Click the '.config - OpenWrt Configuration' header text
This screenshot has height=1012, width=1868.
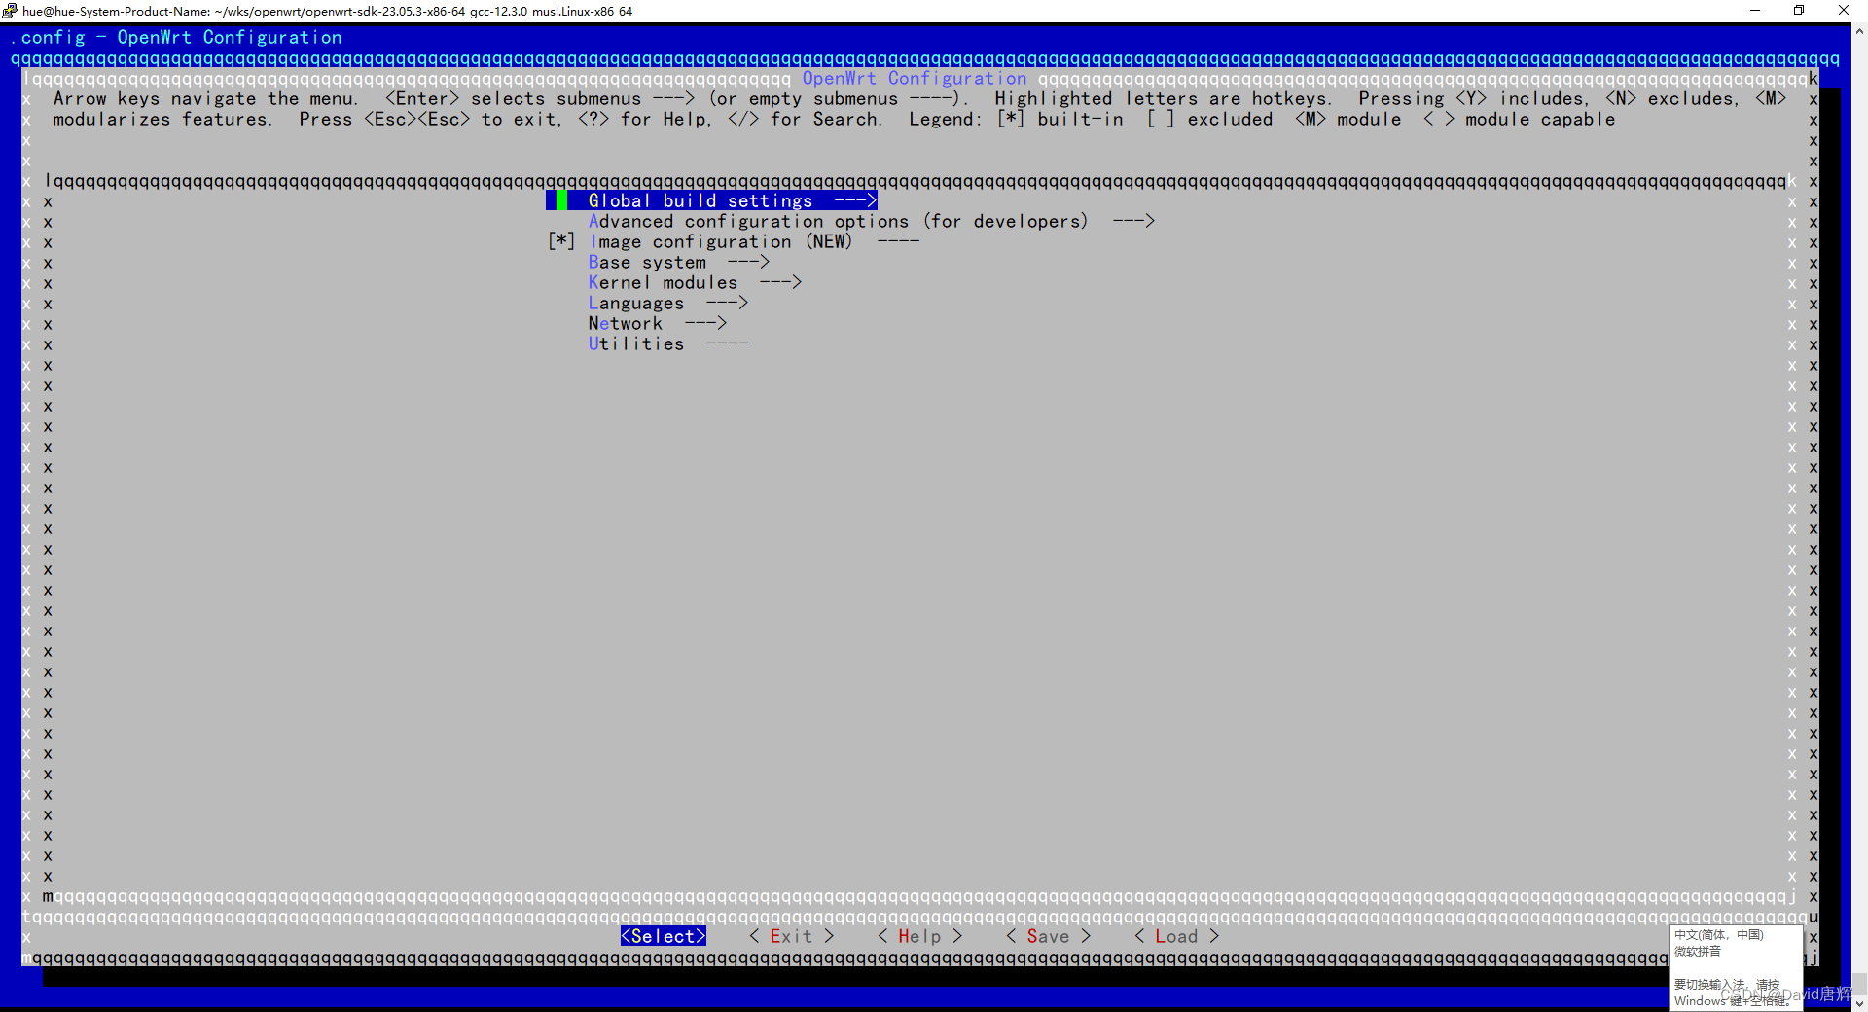176,37
